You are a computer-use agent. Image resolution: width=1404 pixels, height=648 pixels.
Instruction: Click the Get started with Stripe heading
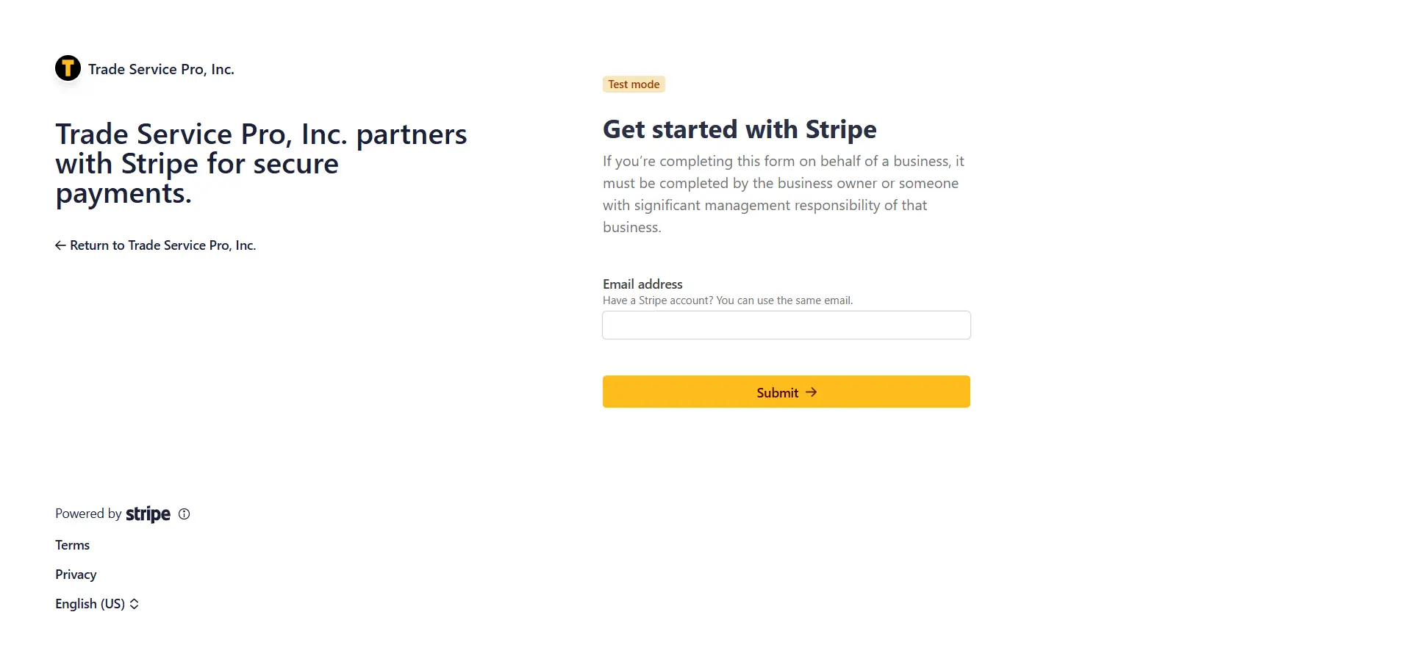tap(739, 129)
